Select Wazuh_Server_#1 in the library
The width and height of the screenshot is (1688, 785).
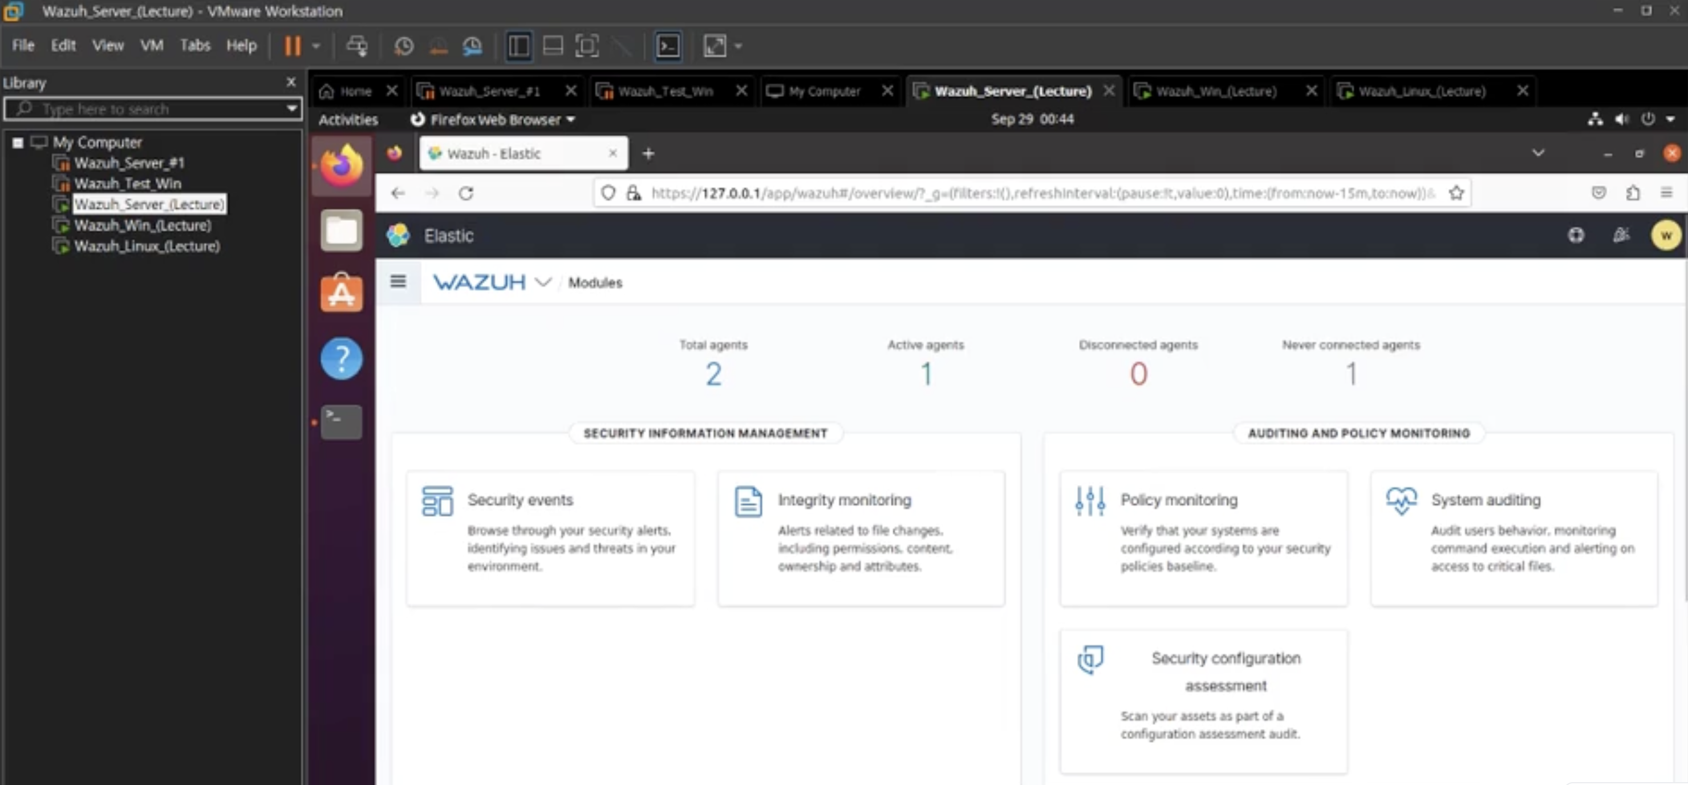coord(129,163)
